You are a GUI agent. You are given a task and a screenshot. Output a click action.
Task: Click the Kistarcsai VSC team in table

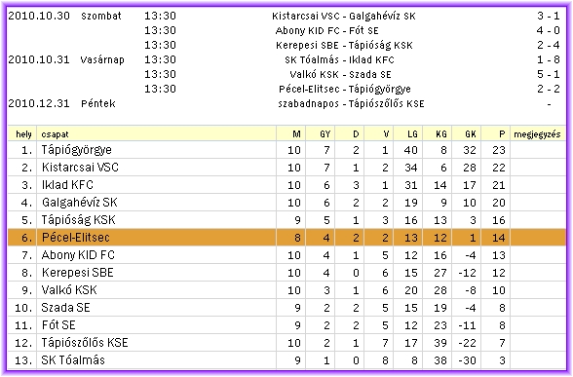coord(80,168)
